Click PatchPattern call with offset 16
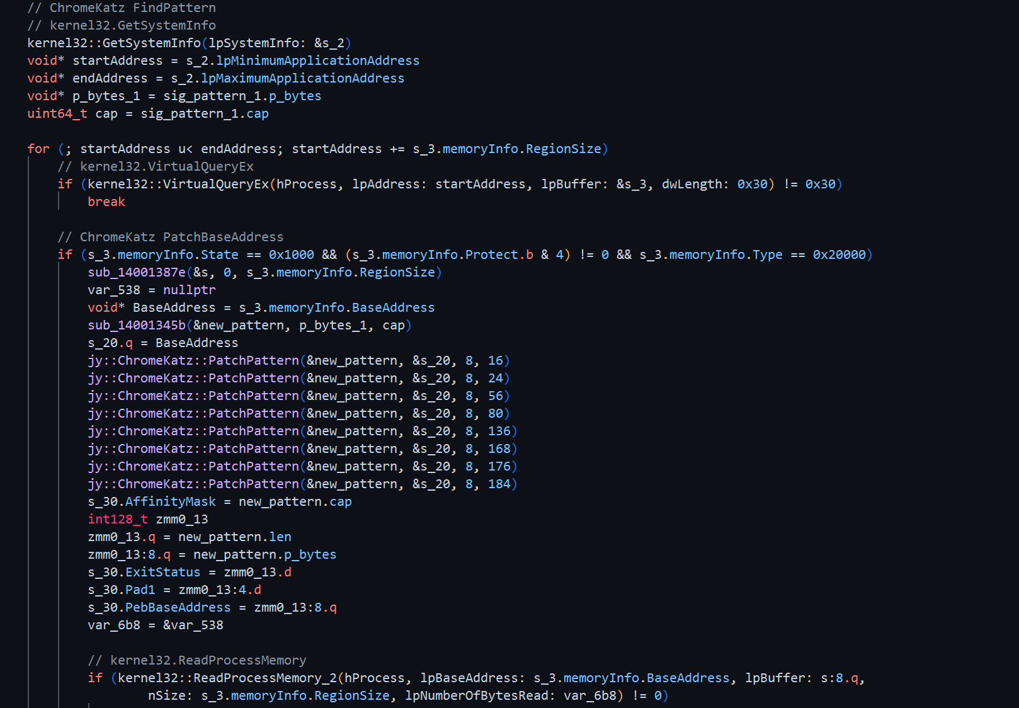The height and width of the screenshot is (708, 1019). tap(253, 360)
